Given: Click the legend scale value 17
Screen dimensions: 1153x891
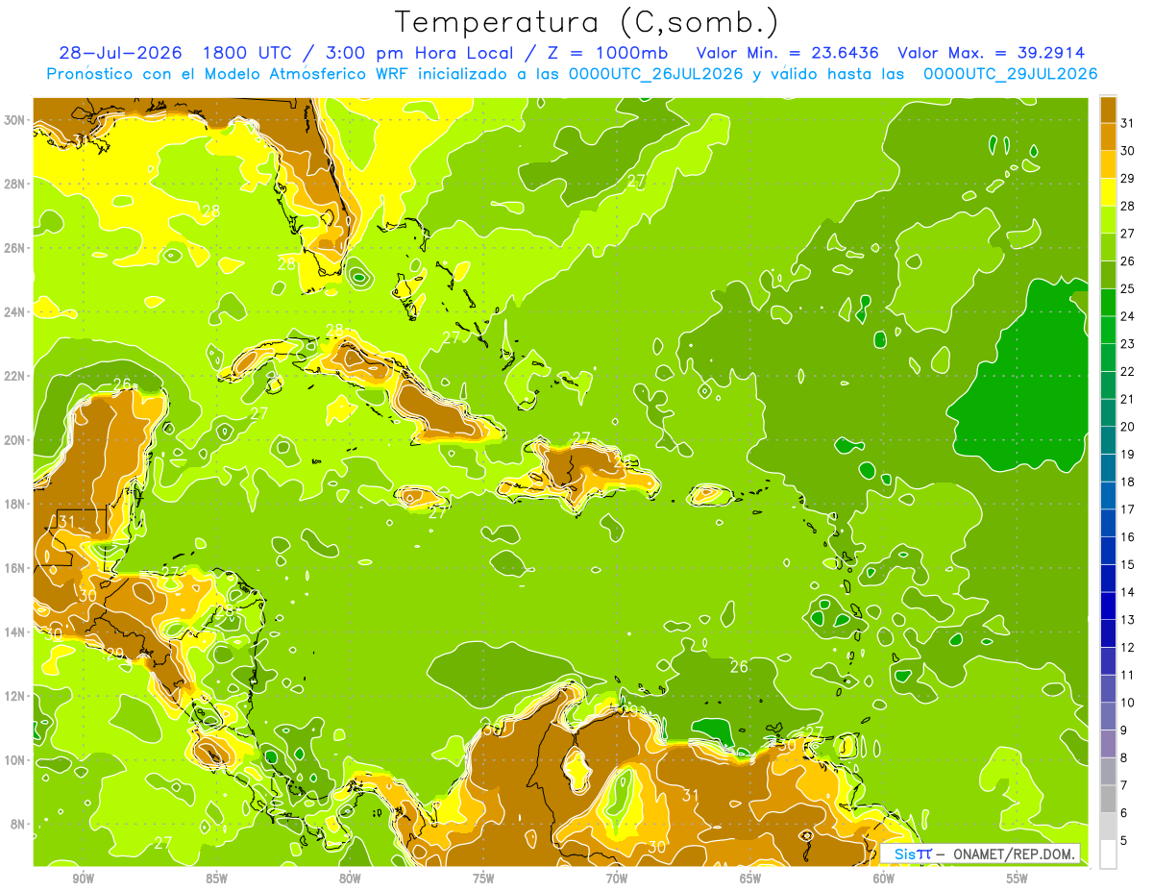Looking at the screenshot, I should coord(1128,509).
